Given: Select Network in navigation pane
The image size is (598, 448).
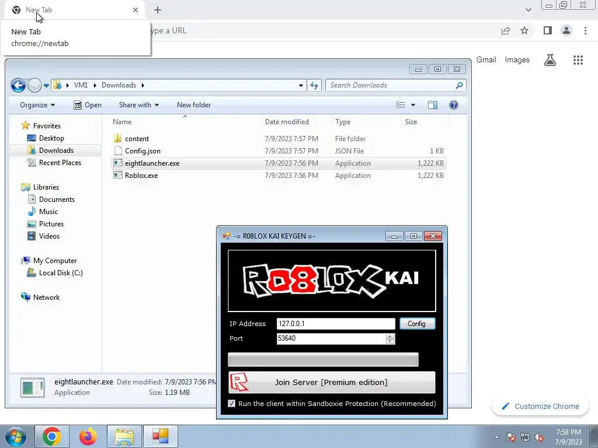Looking at the screenshot, I should tap(40, 297).
